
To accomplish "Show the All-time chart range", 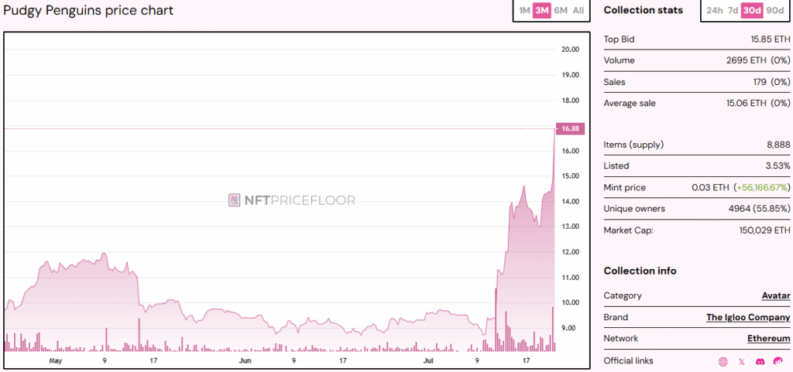I will coord(578,11).
